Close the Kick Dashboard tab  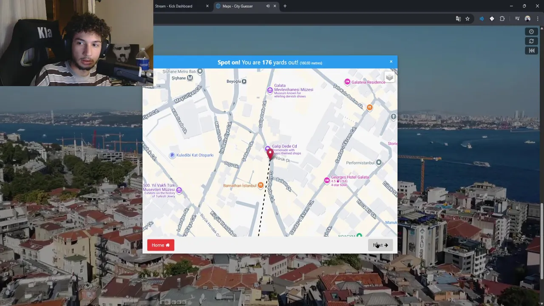(207, 6)
